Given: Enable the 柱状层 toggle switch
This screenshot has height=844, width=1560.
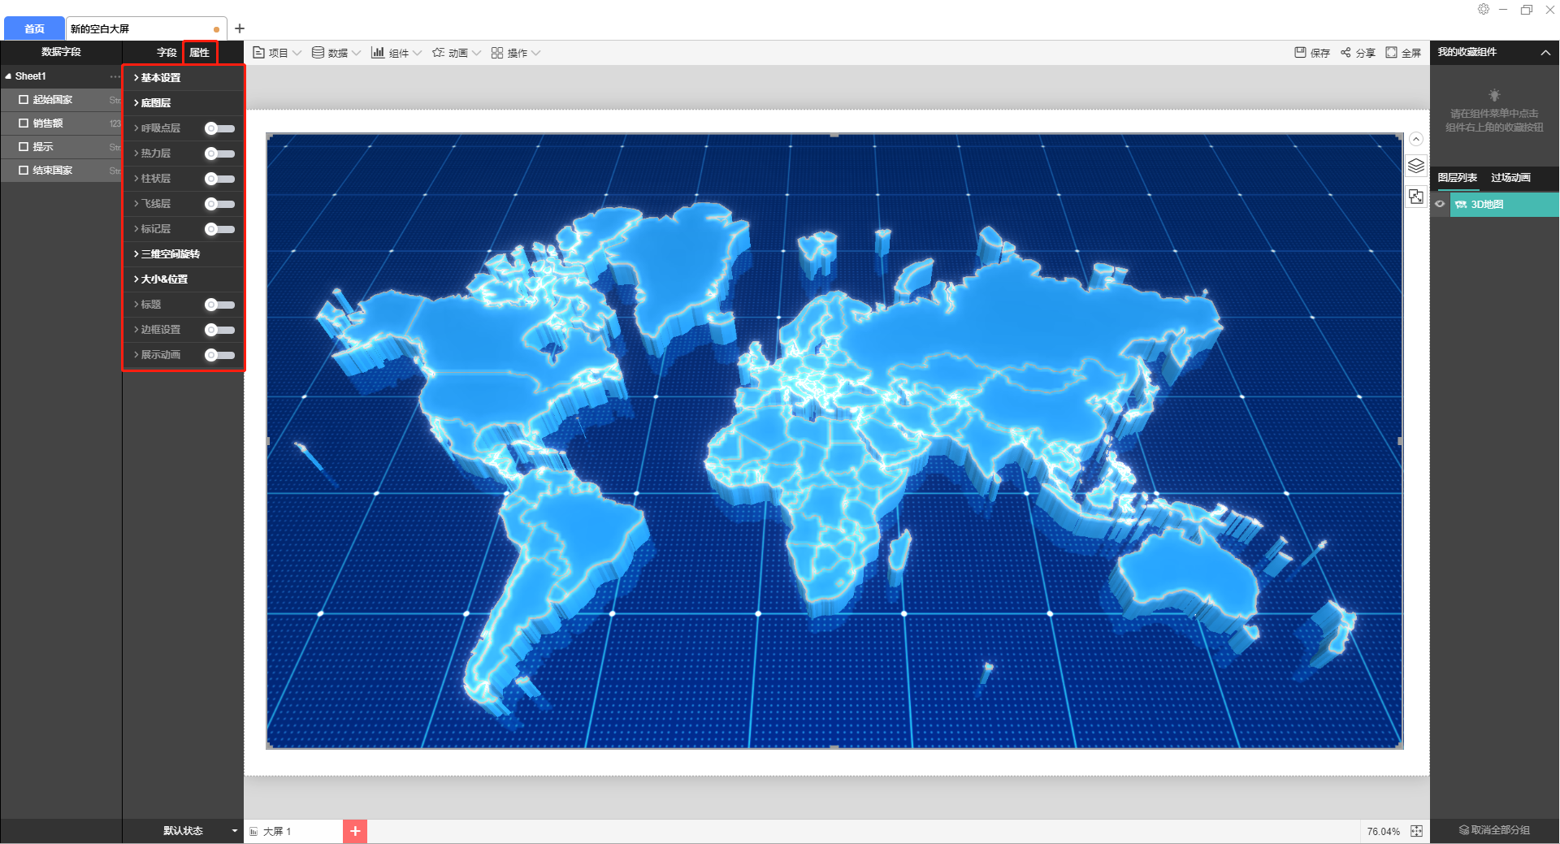Looking at the screenshot, I should pyautogui.click(x=219, y=179).
